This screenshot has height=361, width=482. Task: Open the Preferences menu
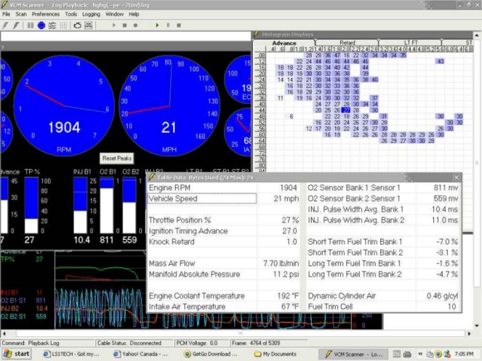click(x=45, y=14)
